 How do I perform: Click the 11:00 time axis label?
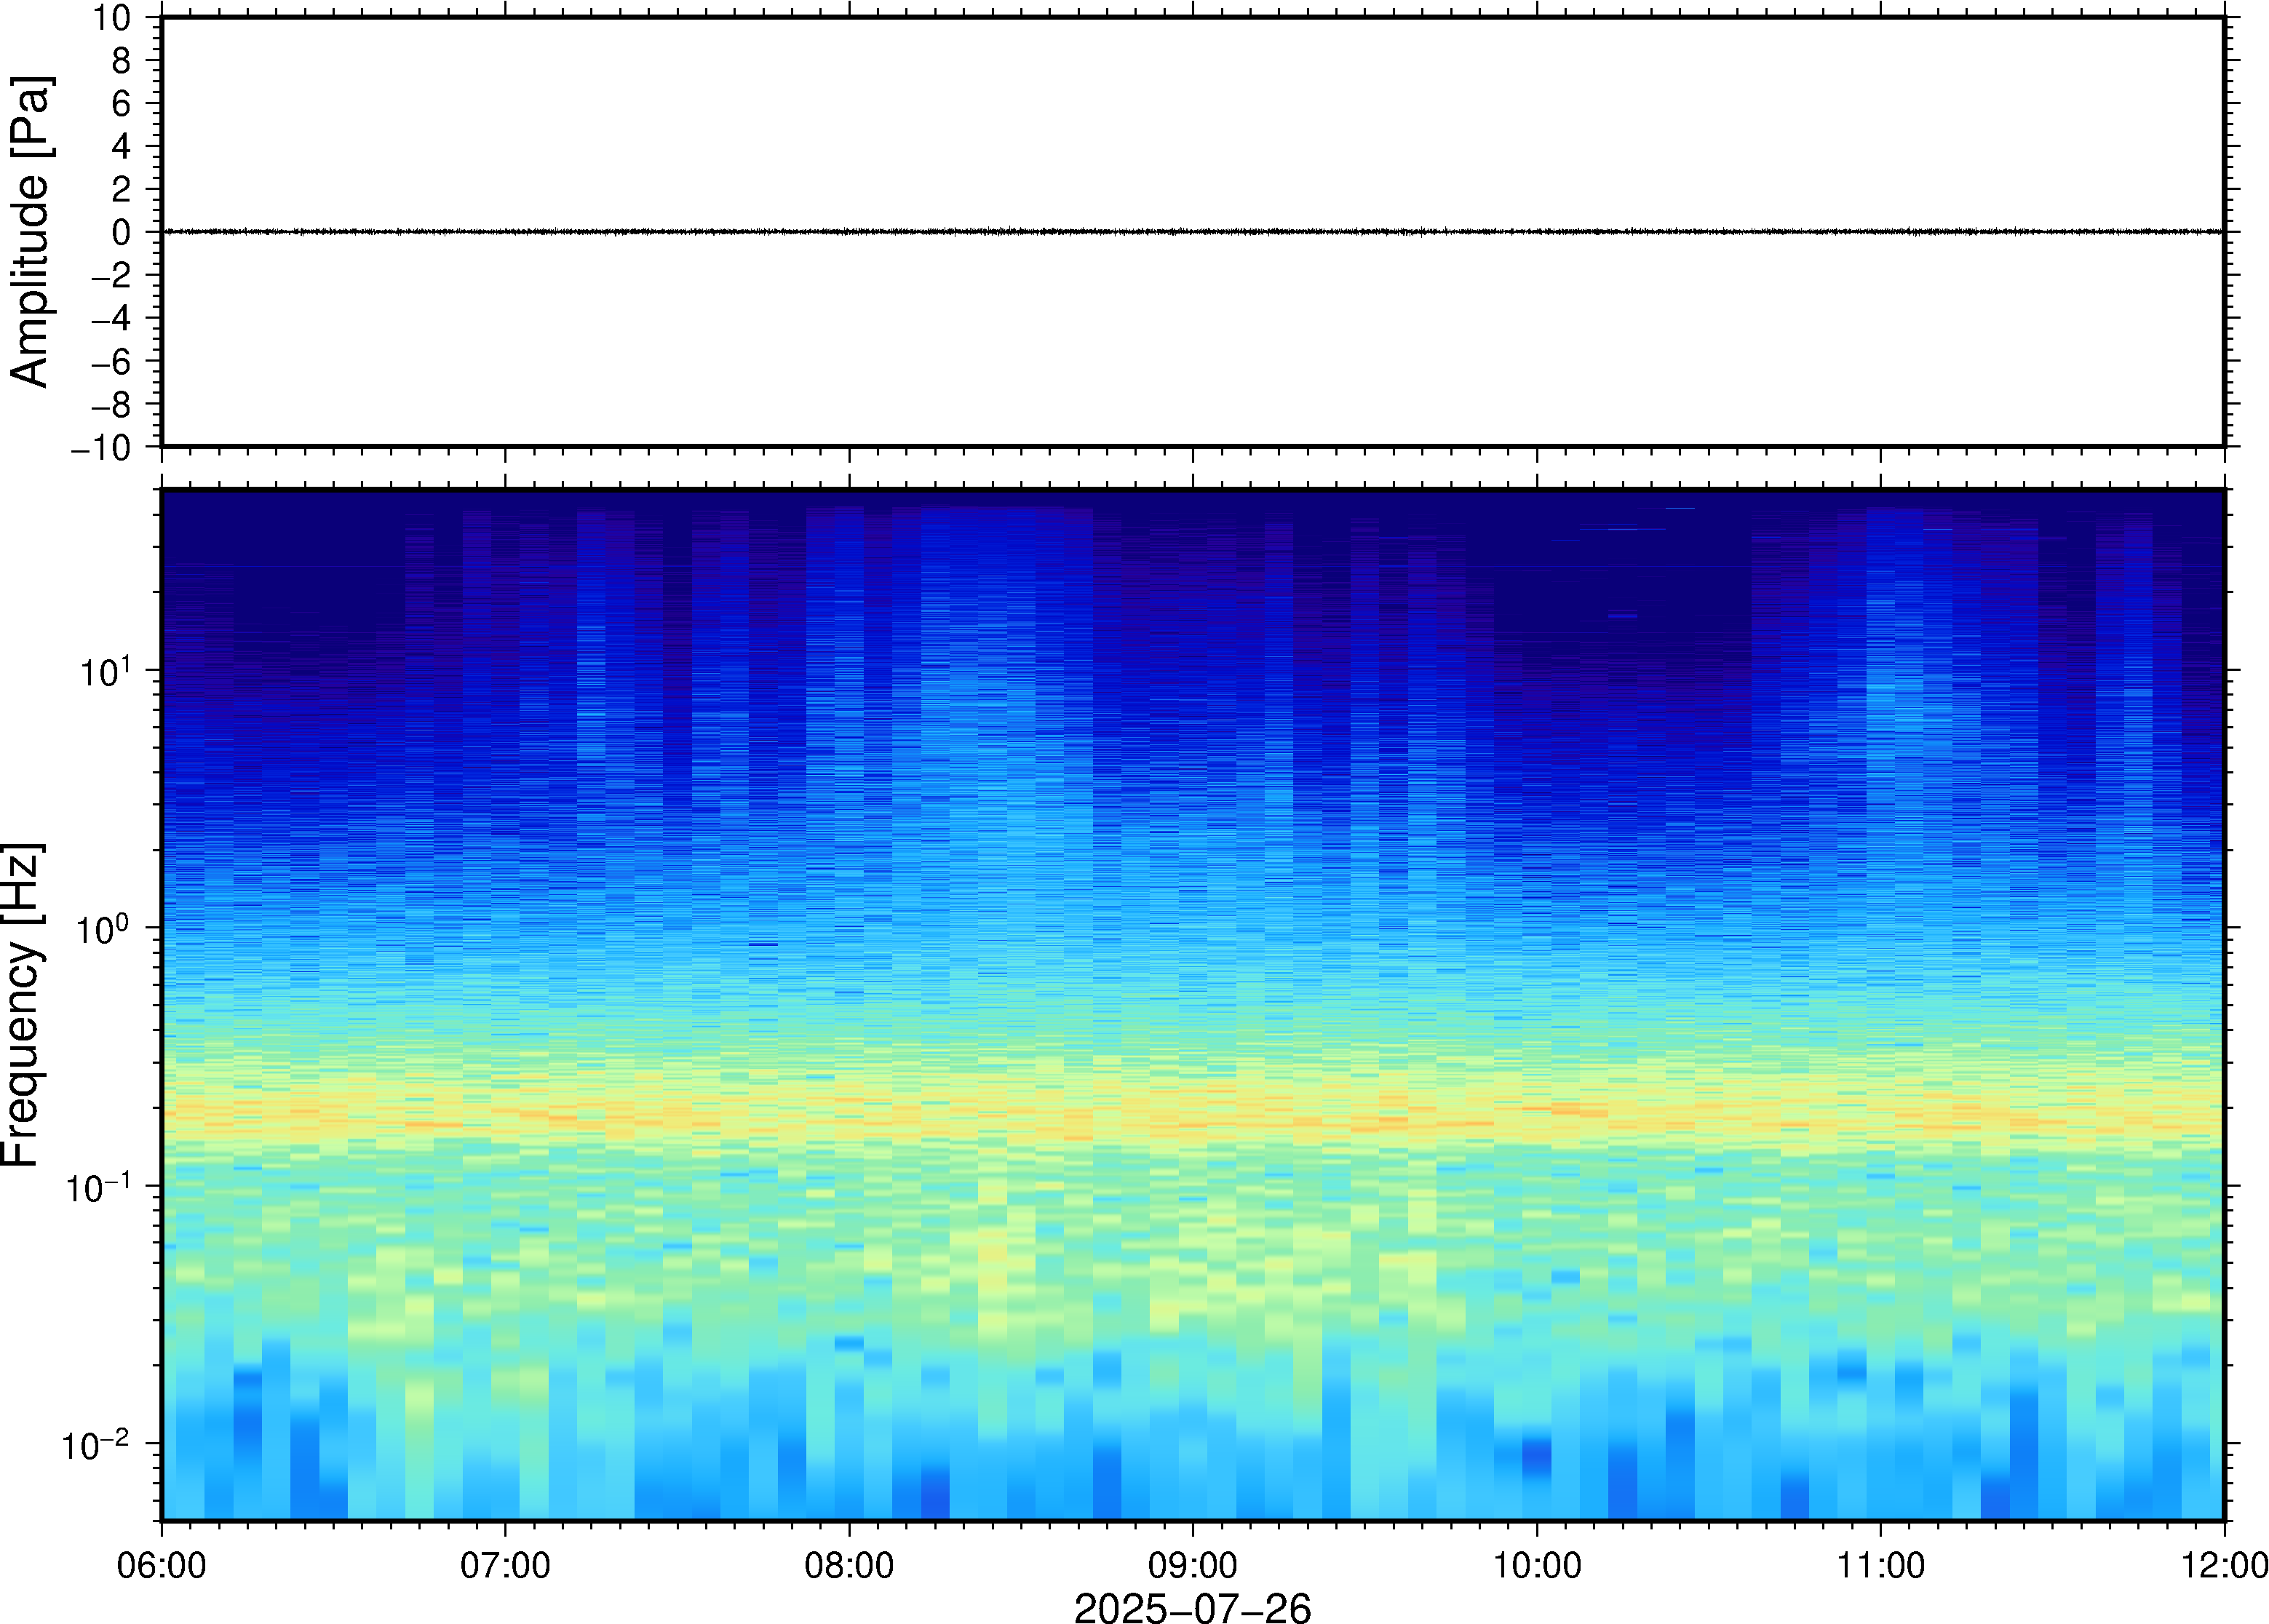click(x=1880, y=1565)
